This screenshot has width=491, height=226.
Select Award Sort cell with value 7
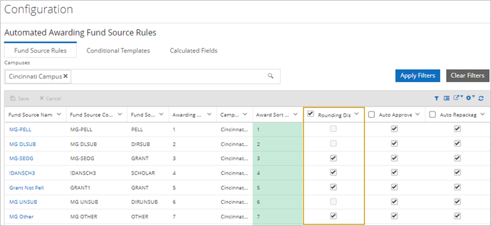277,217
